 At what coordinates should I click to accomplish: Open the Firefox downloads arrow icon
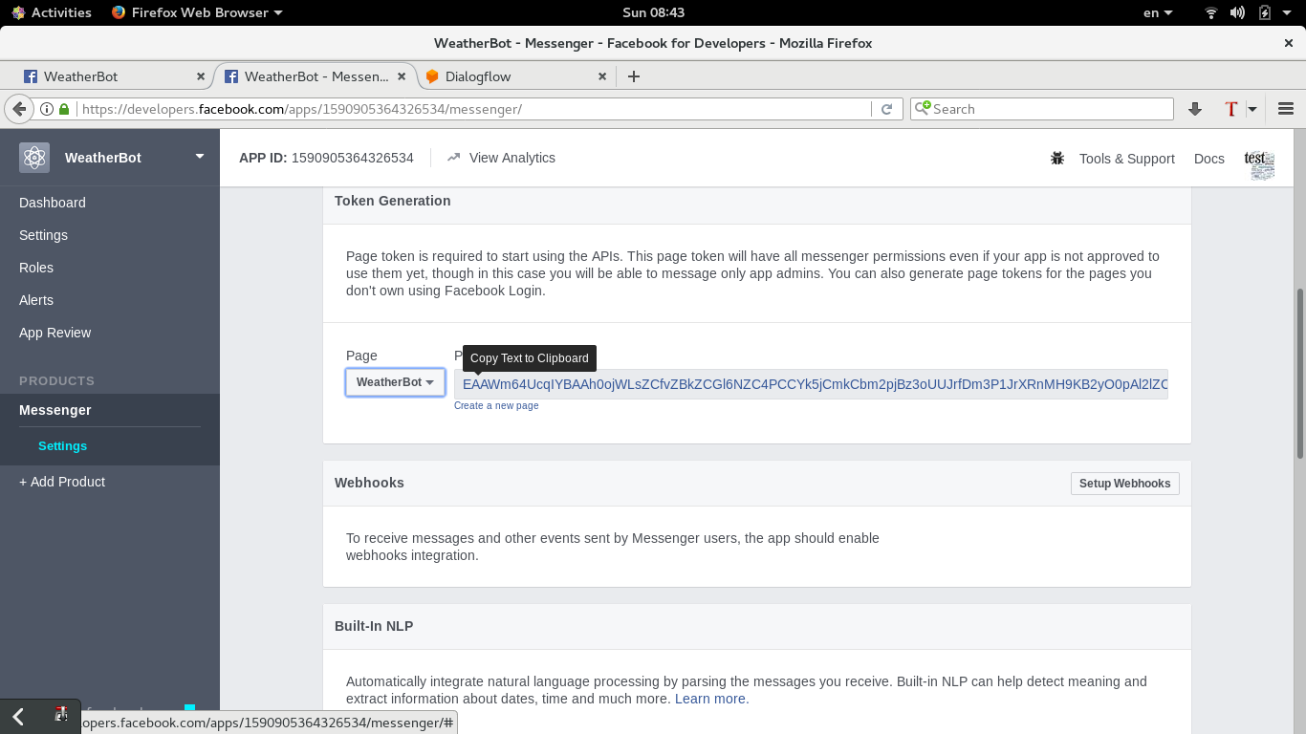(1194, 109)
